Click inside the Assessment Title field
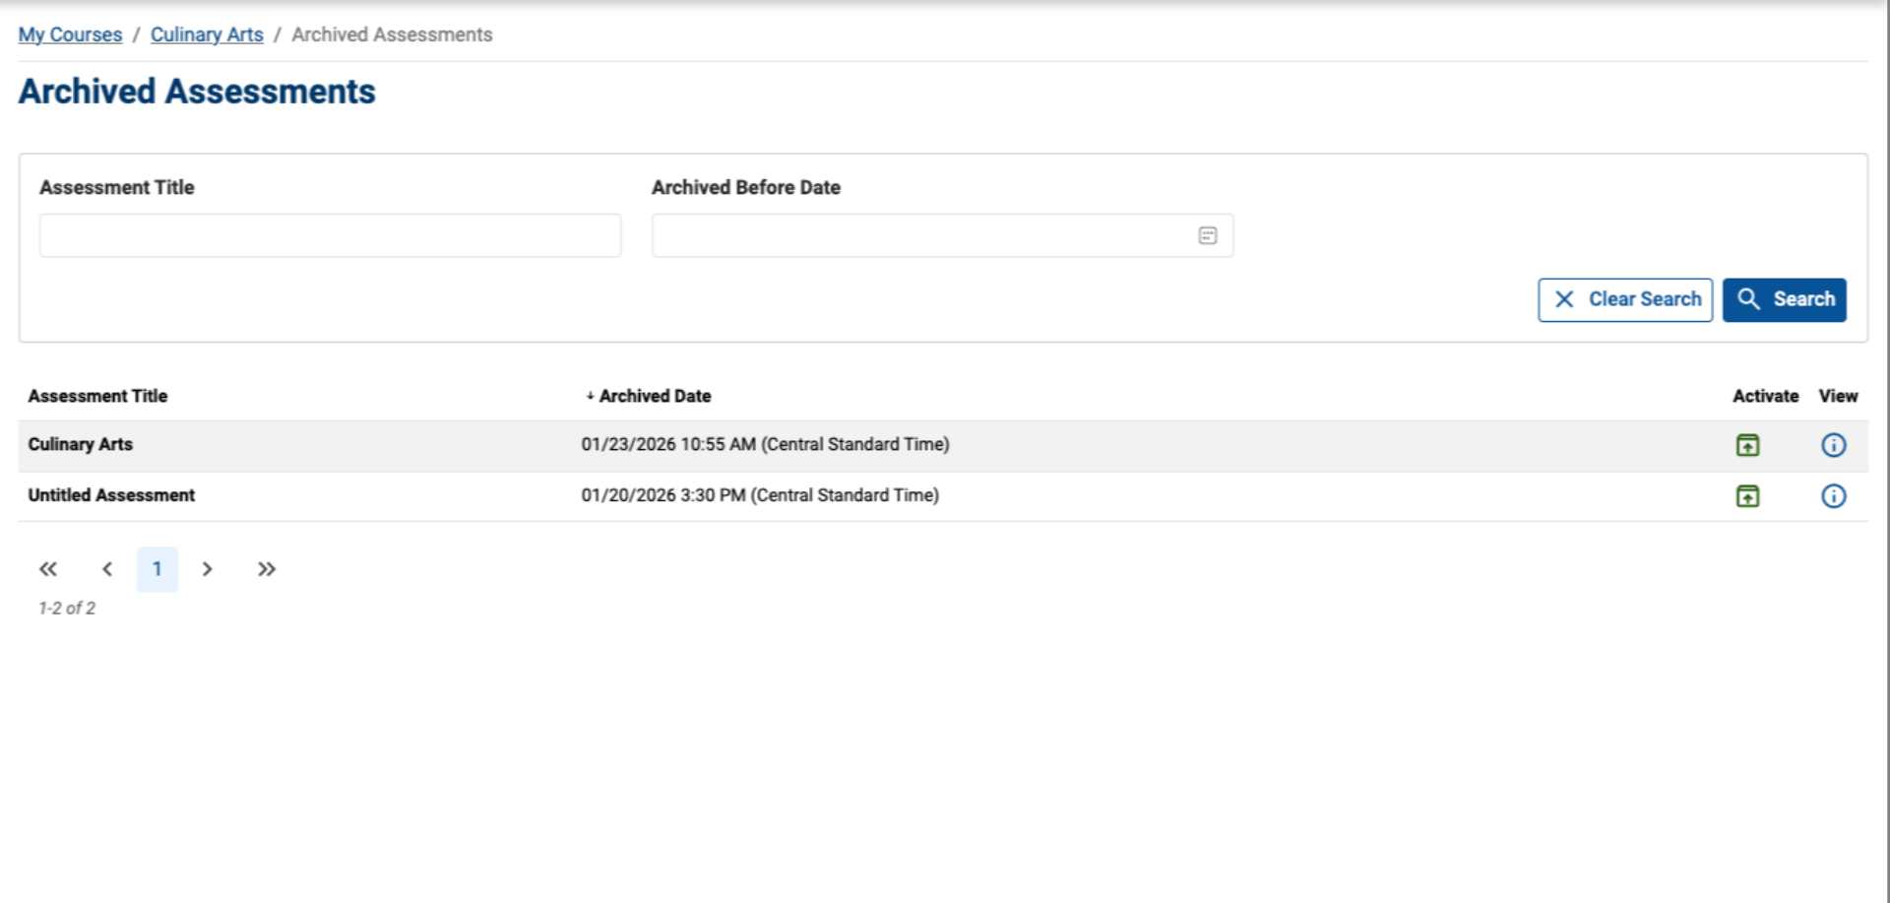1890x903 pixels. click(x=330, y=235)
